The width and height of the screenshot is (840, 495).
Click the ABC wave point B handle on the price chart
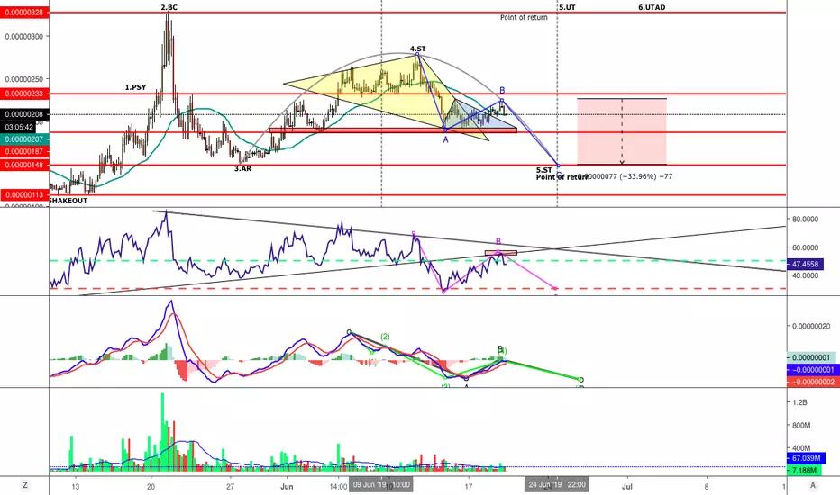502,100
